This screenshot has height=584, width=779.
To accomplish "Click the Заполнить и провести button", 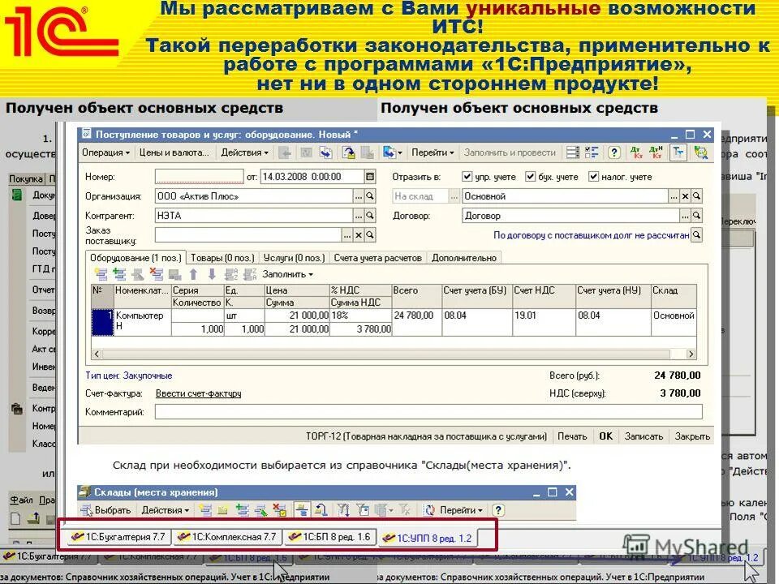I will click(510, 153).
